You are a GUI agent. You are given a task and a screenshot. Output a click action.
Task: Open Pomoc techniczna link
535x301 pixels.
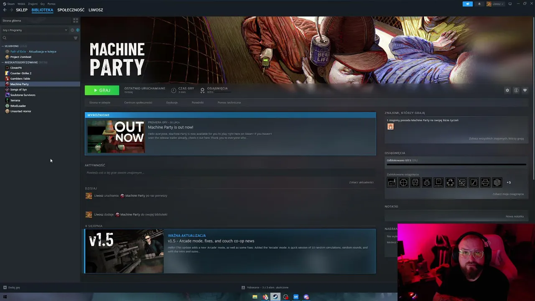tap(229, 102)
